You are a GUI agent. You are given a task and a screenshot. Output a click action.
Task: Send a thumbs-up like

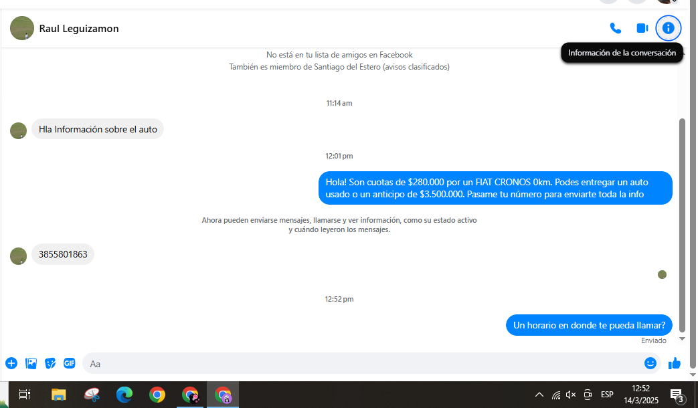674,363
